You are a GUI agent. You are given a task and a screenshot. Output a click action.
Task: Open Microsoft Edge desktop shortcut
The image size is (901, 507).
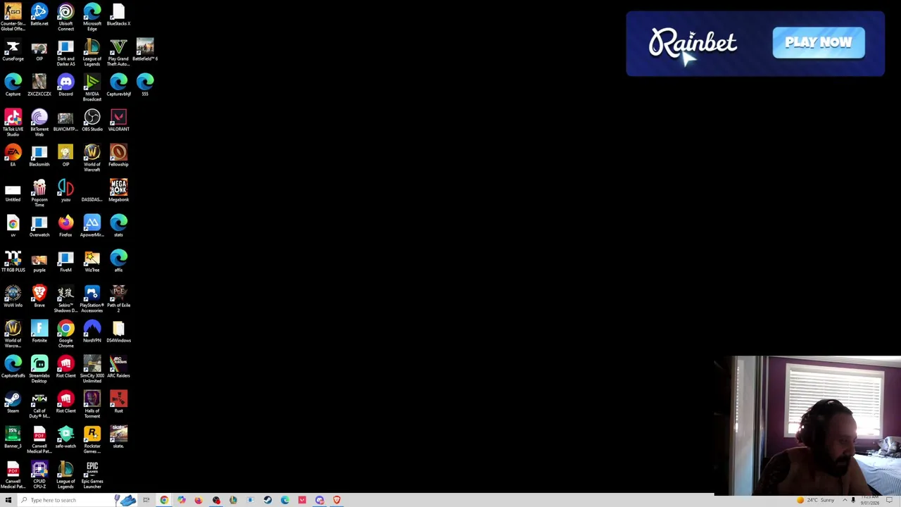(x=92, y=17)
